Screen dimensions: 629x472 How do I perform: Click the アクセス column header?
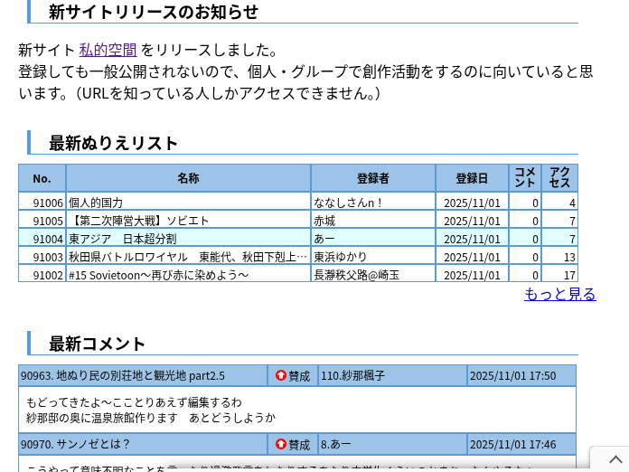tap(559, 177)
